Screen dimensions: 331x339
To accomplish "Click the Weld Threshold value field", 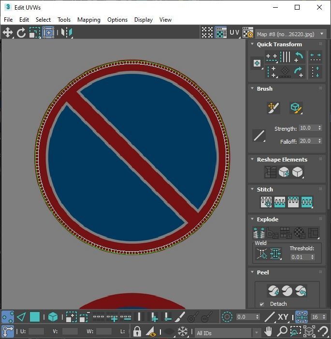I will (x=300, y=257).
